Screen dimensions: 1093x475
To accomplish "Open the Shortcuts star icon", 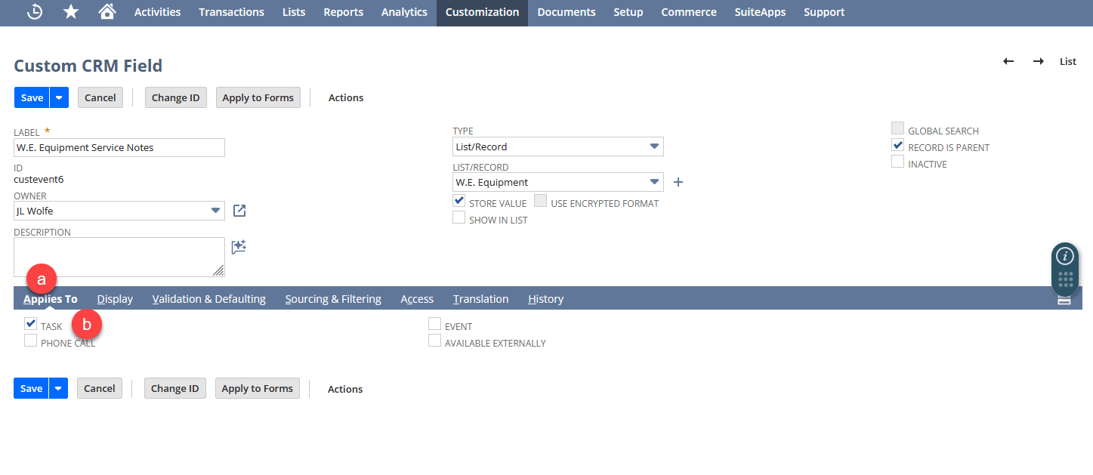I will click(71, 12).
